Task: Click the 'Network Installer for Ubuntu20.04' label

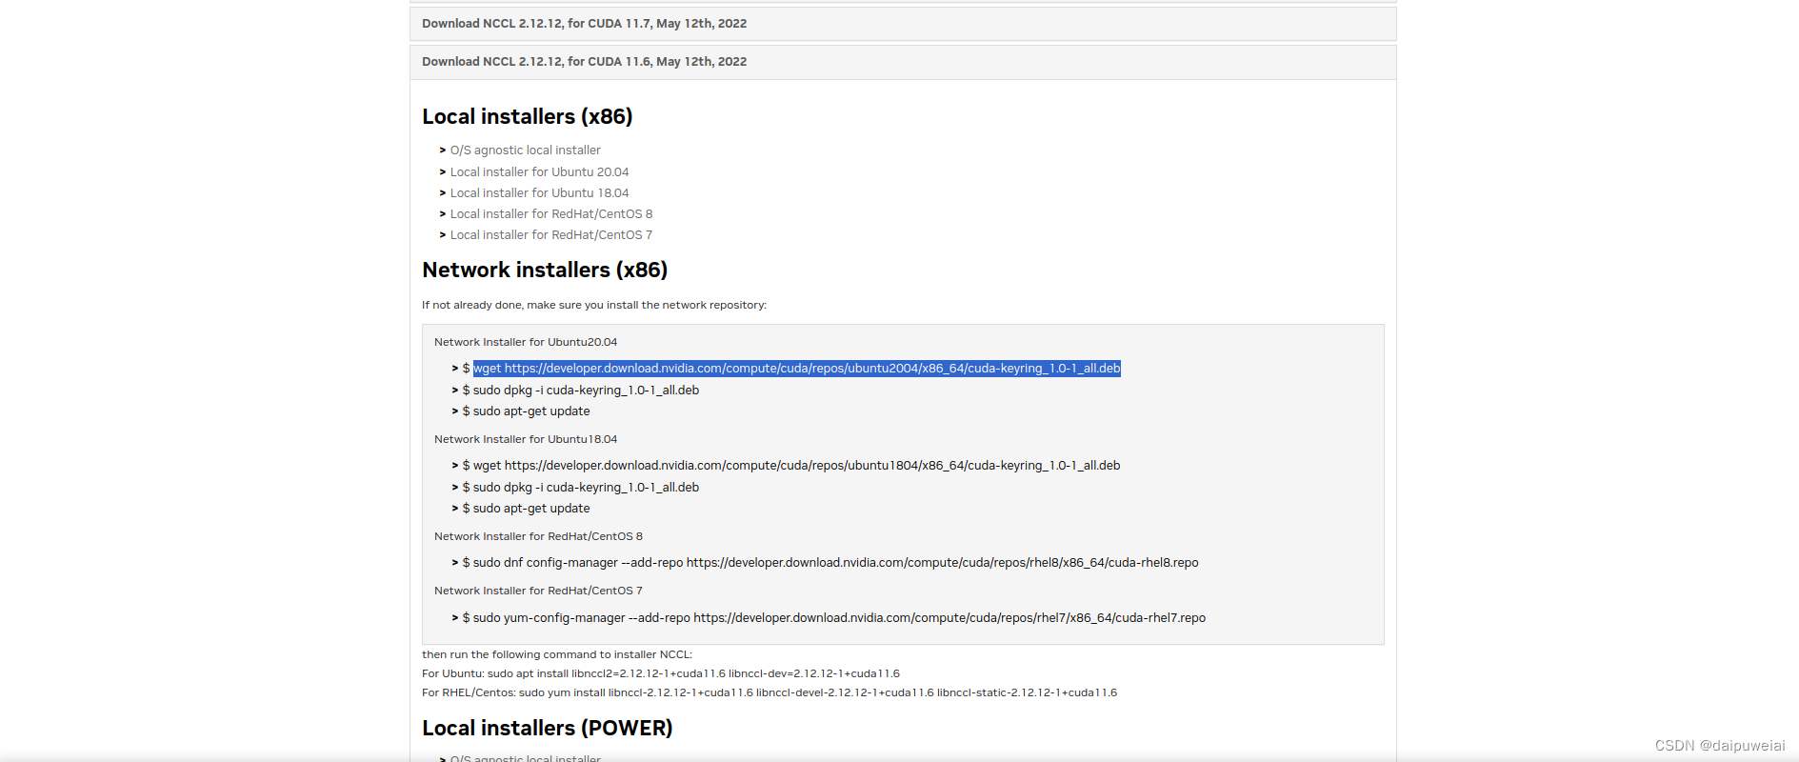Action: tap(526, 342)
